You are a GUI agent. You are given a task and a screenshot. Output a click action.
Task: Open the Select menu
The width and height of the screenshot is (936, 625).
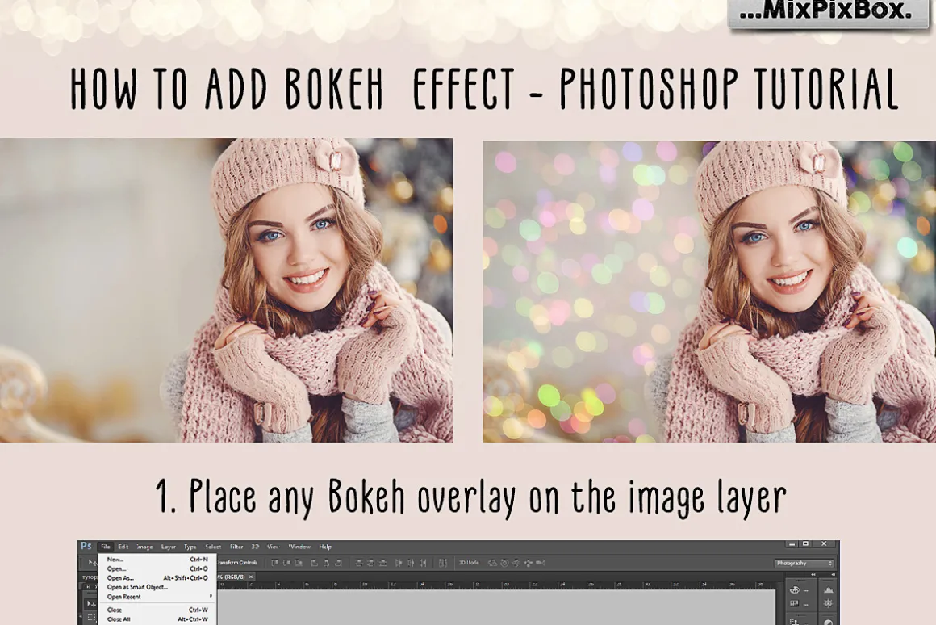click(213, 547)
